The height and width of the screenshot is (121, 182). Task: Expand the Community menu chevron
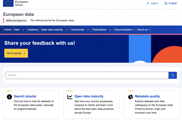click(x=88, y=30)
